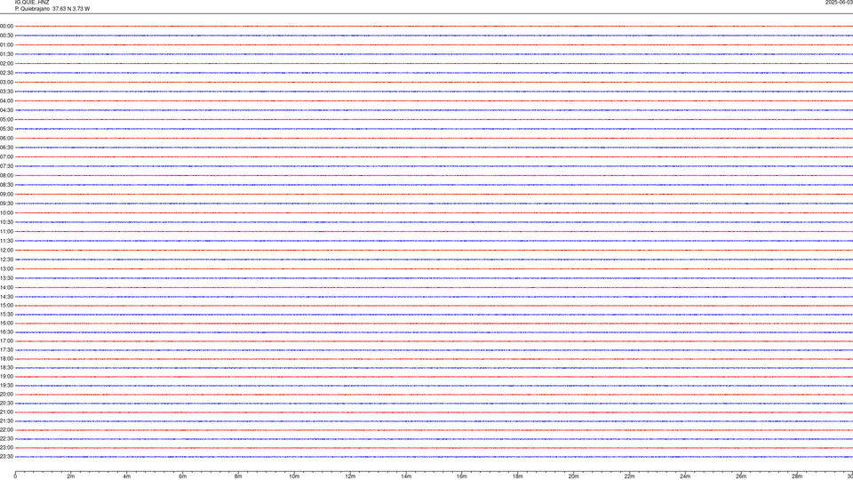Click the '04:30' row time label
853x480 pixels.
coord(6,110)
